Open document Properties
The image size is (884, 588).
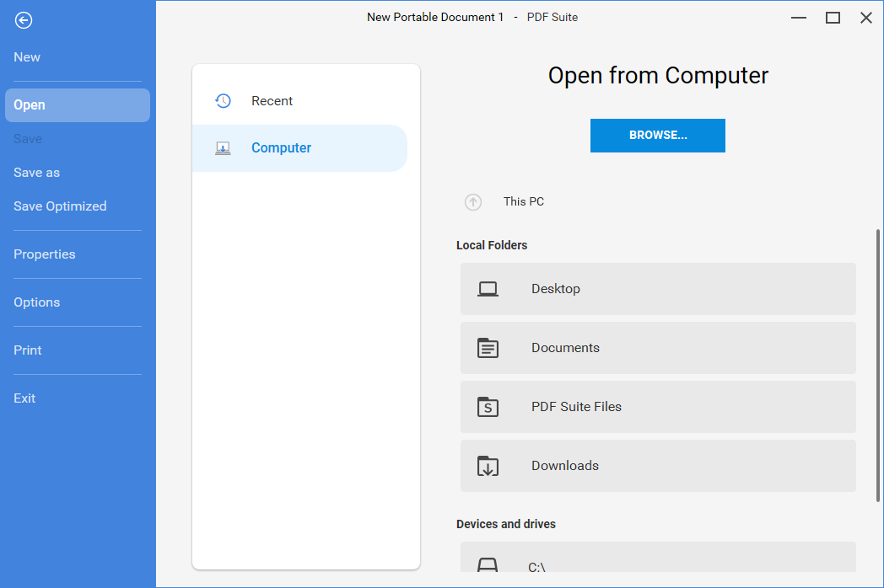[x=45, y=254]
